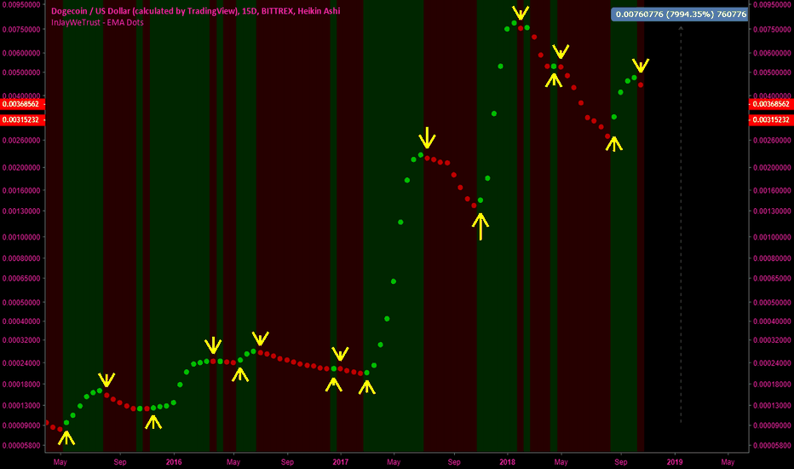Viewport: 794px width, 469px height.
Task: Click 0.00100000 on the right price axis
Action: point(773,237)
